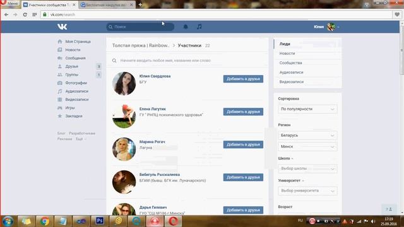Open the country dropdown 'Беларусь'

[307, 135]
